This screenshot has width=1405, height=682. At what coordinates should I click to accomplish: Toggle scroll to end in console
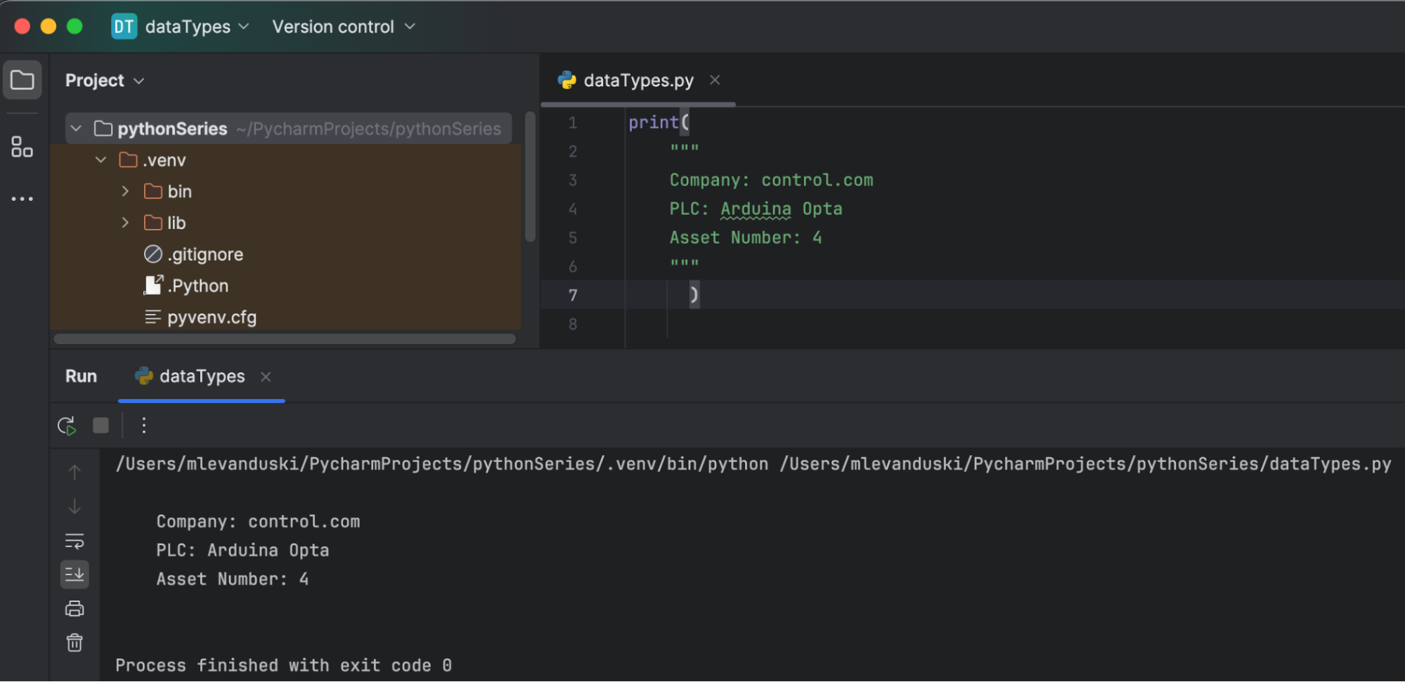point(75,575)
